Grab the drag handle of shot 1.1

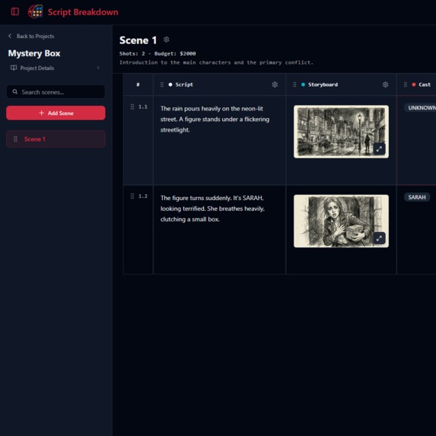coord(132,107)
